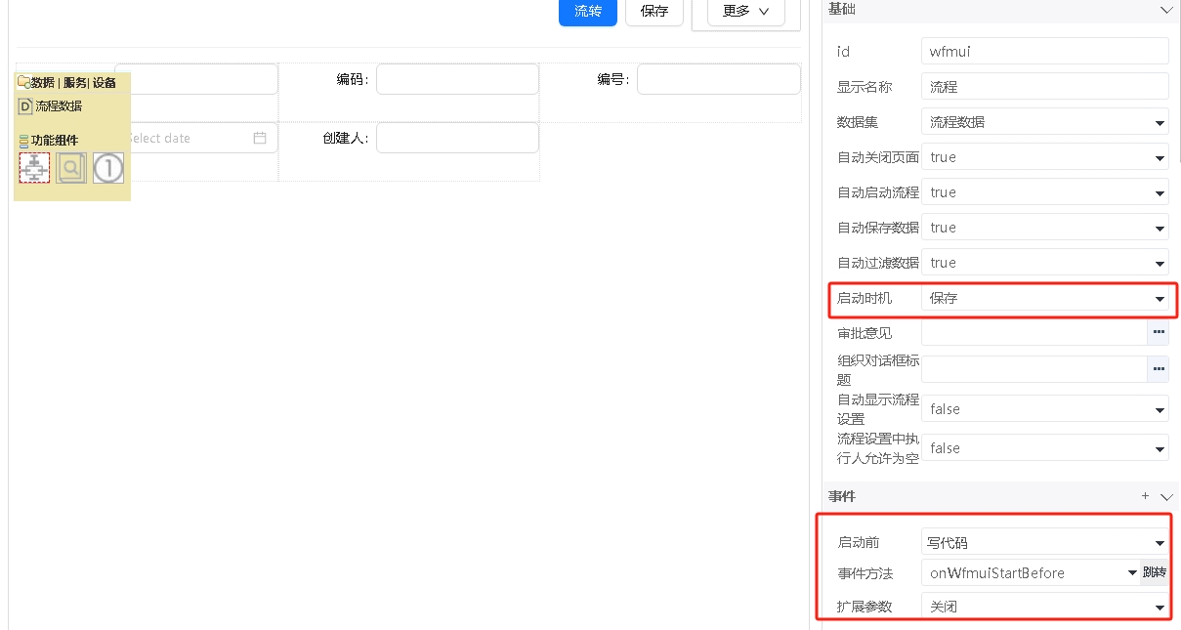Click the folder icon beside 数据 | 服务 | 设备
This screenshot has width=1181, height=630.
click(23, 82)
